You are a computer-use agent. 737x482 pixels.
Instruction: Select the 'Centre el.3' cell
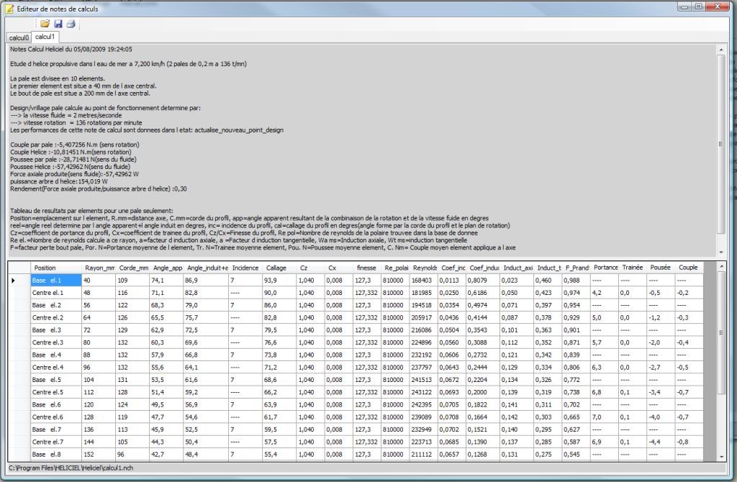(56, 342)
